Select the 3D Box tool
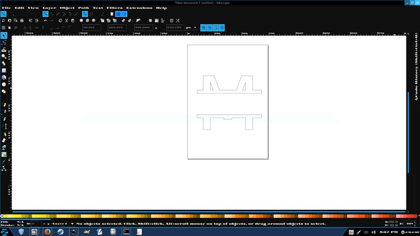 [4, 77]
